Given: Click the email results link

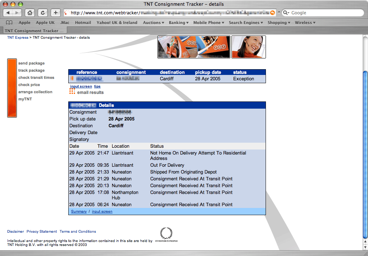Looking at the screenshot, I should click(x=90, y=93).
